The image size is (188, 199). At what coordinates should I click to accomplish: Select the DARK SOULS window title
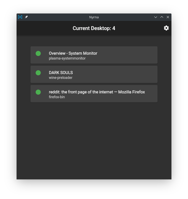coord(61,73)
